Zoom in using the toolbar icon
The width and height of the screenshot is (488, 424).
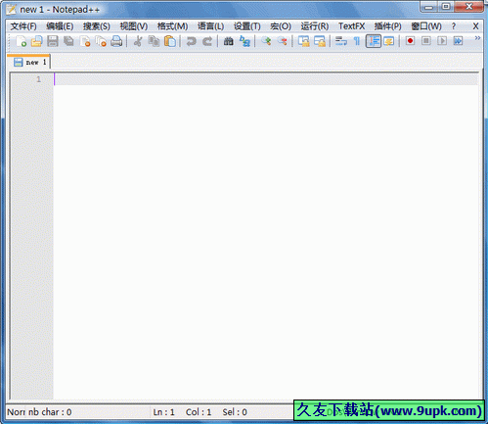coord(266,41)
